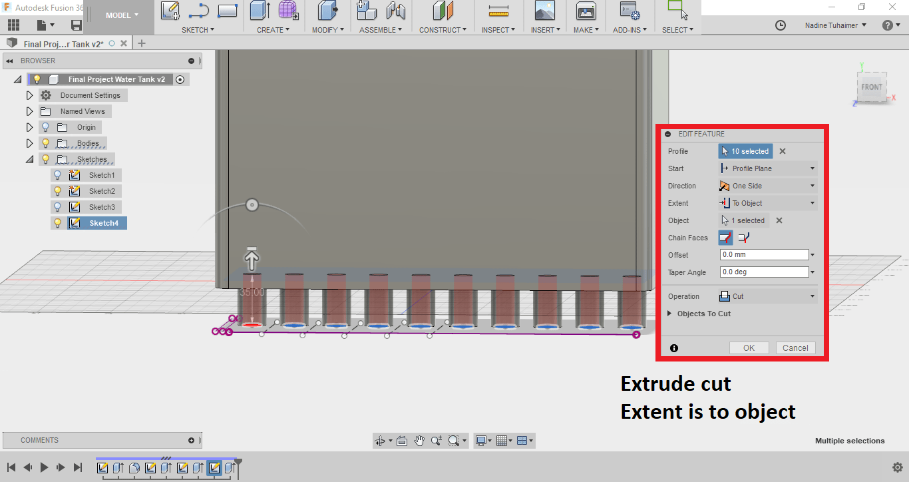This screenshot has height=482, width=909.
Task: Click the Extrude icon in Create
Action: click(260, 11)
